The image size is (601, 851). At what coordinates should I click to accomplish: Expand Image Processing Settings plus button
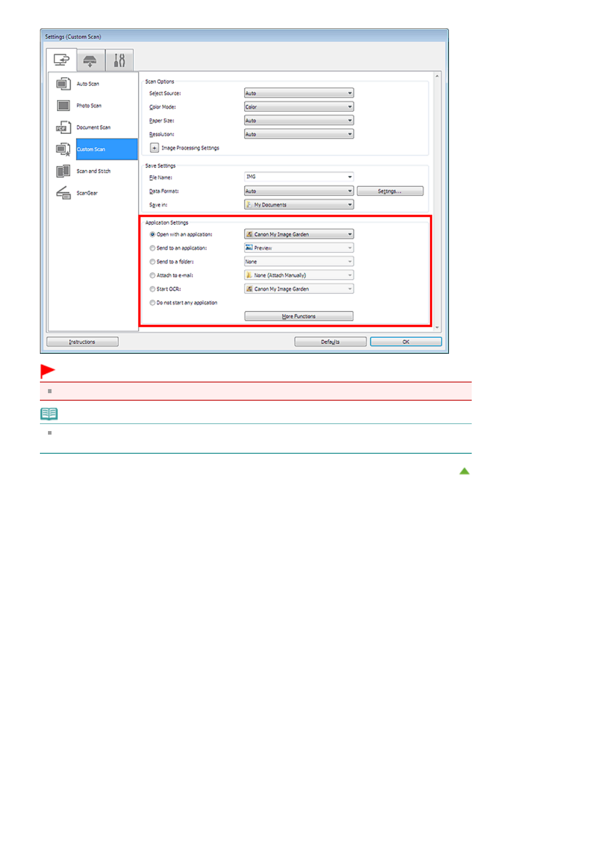pyautogui.click(x=155, y=148)
